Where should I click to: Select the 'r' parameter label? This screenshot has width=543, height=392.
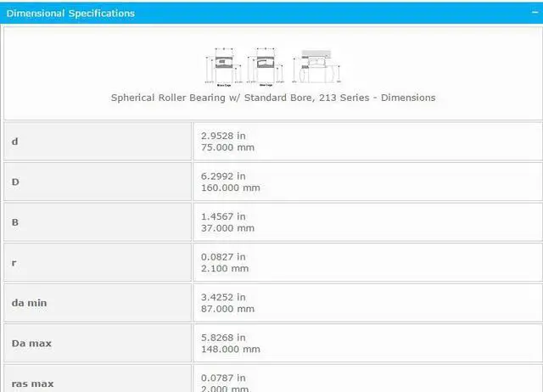pyautogui.click(x=14, y=263)
